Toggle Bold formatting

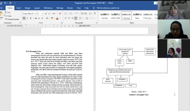pos(24,18)
